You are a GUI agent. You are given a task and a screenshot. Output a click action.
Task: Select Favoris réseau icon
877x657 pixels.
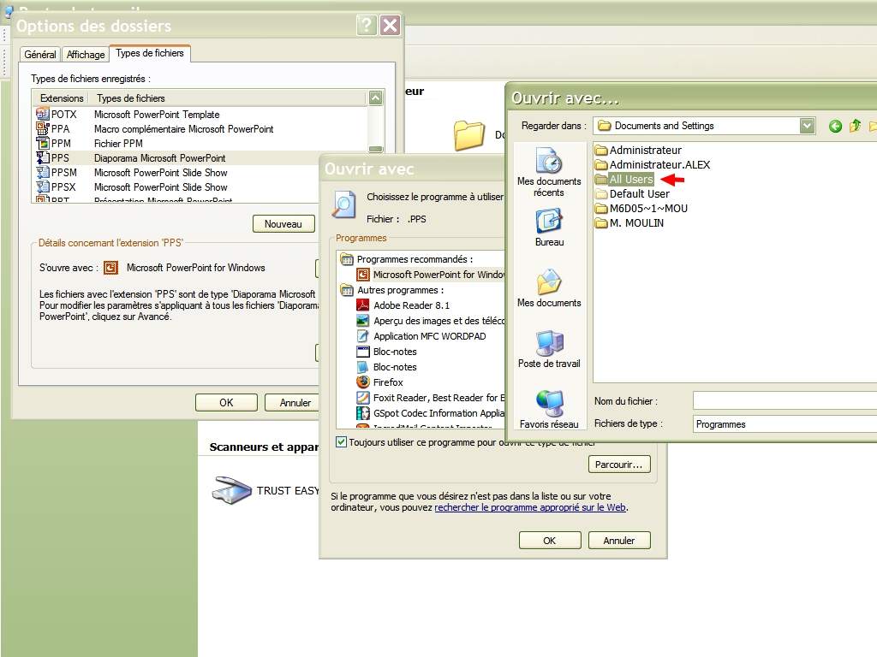coord(549,409)
